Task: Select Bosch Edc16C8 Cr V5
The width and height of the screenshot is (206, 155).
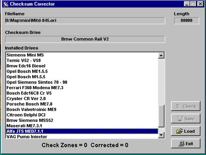Action: [x=82, y=93]
